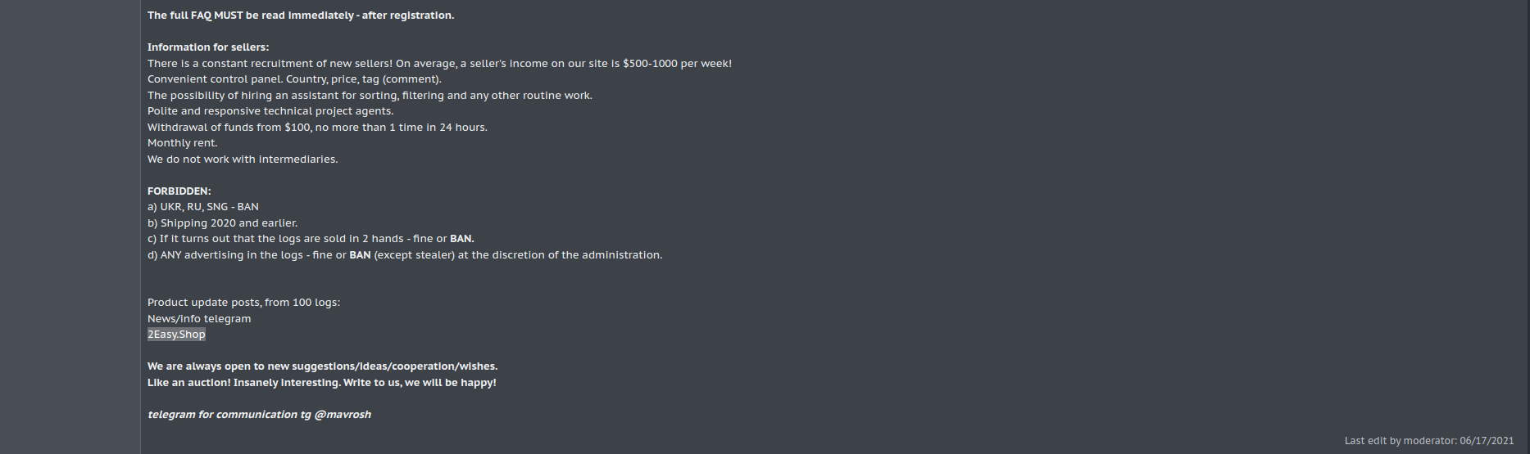Click the Withdrawal of funds line
The width and height of the screenshot is (1530, 454).
[x=317, y=128]
